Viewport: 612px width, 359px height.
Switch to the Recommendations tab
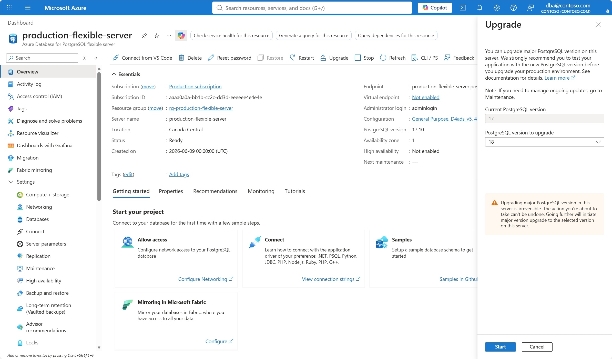215,191
